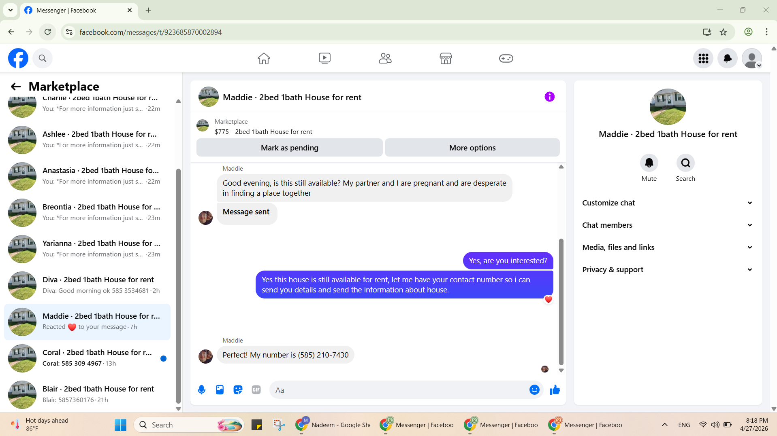Send a thumbs-up like

click(555, 390)
